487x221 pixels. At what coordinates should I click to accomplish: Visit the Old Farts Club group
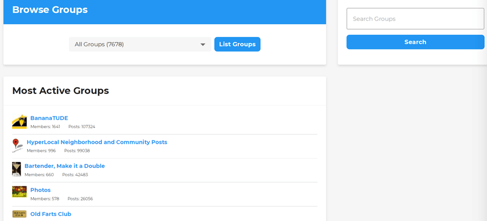tap(51, 214)
